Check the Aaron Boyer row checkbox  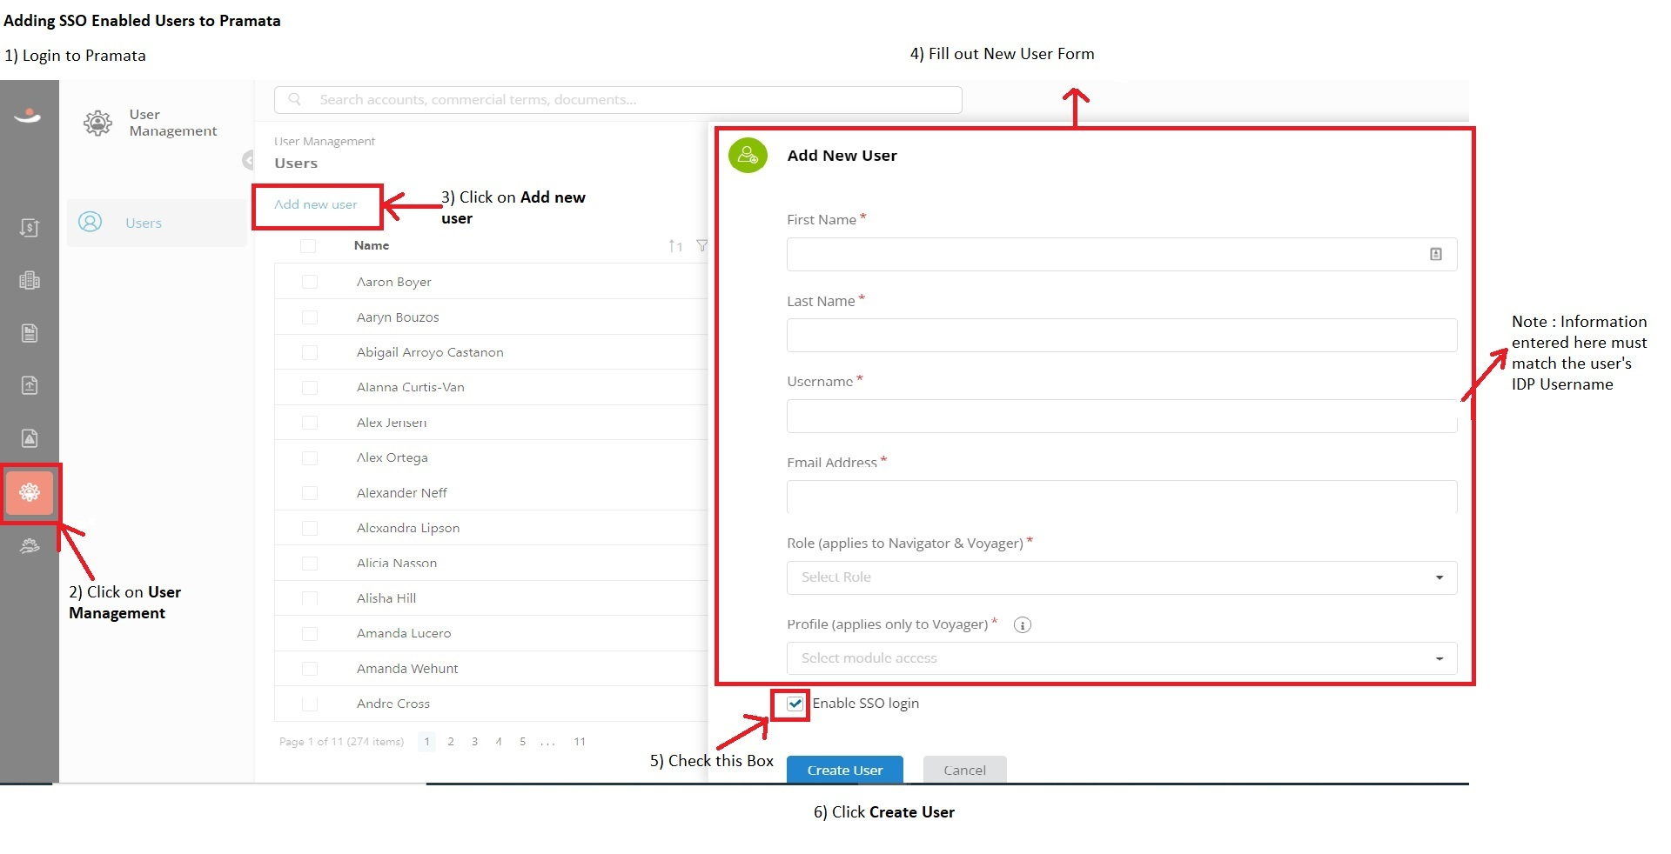tap(309, 282)
